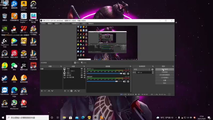Open the Windows Start menu
Image resolution: width=213 pixels, height=120 pixels.
click(3, 118)
